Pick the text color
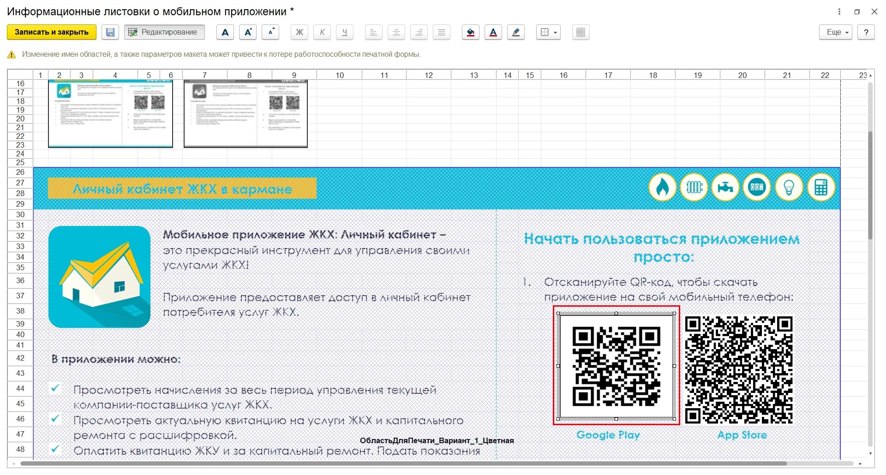The height and width of the screenshot is (475, 886). pyautogui.click(x=493, y=32)
